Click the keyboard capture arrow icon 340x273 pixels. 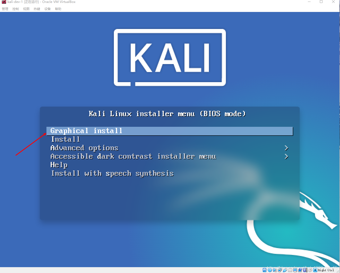(x=315, y=270)
